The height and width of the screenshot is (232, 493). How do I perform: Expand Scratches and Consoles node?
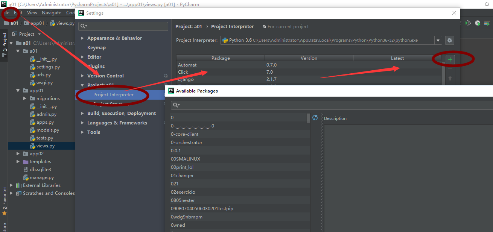(11, 193)
